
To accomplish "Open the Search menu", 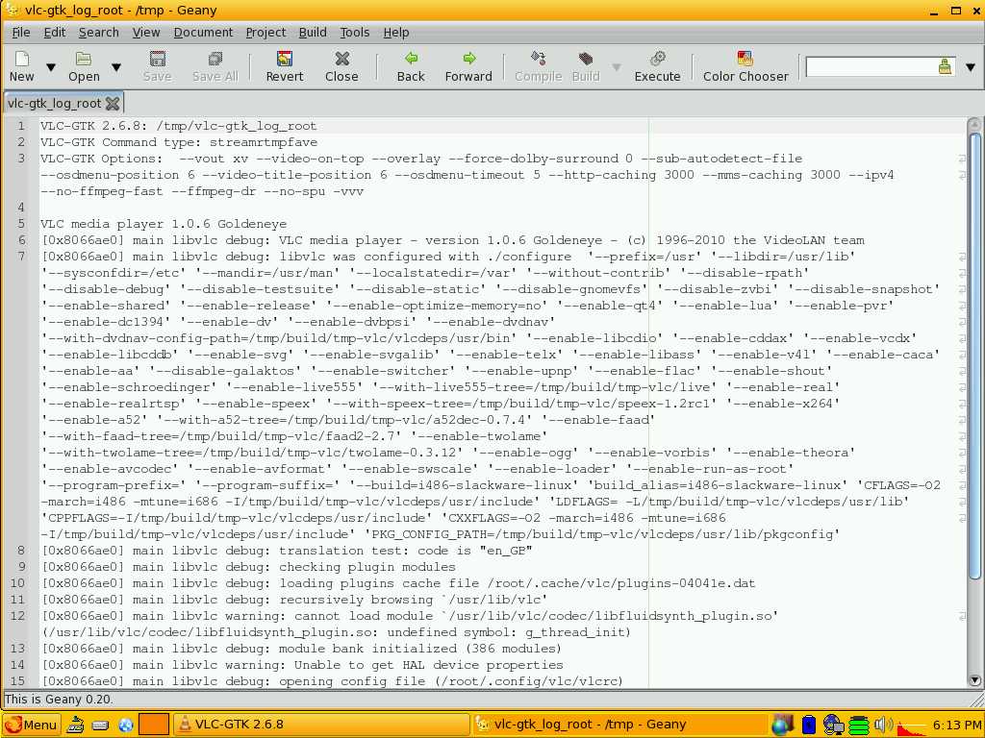I will 99,32.
